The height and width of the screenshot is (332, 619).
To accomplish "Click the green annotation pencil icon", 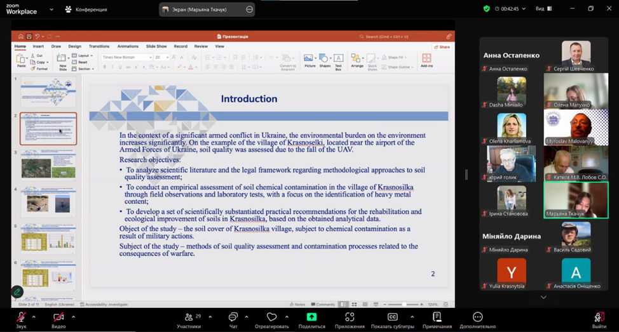I will click(x=17, y=292).
